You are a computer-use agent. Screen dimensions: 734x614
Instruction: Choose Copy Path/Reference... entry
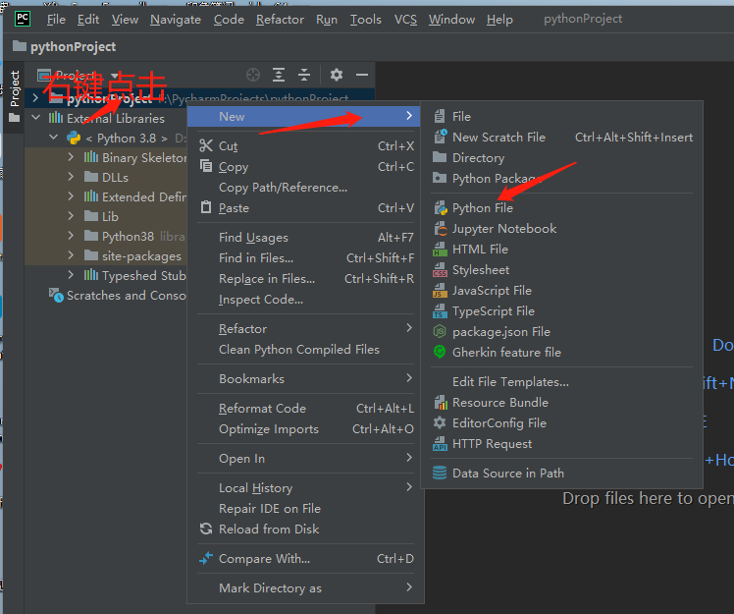point(306,188)
